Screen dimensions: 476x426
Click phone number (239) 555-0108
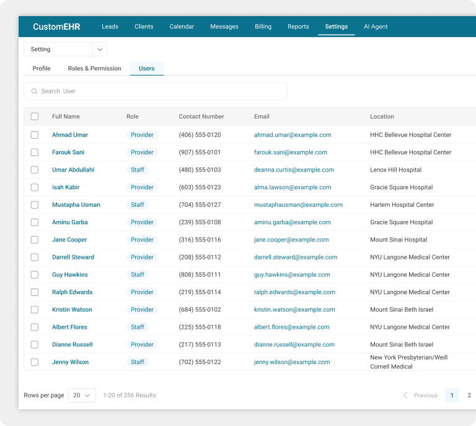pyautogui.click(x=200, y=222)
